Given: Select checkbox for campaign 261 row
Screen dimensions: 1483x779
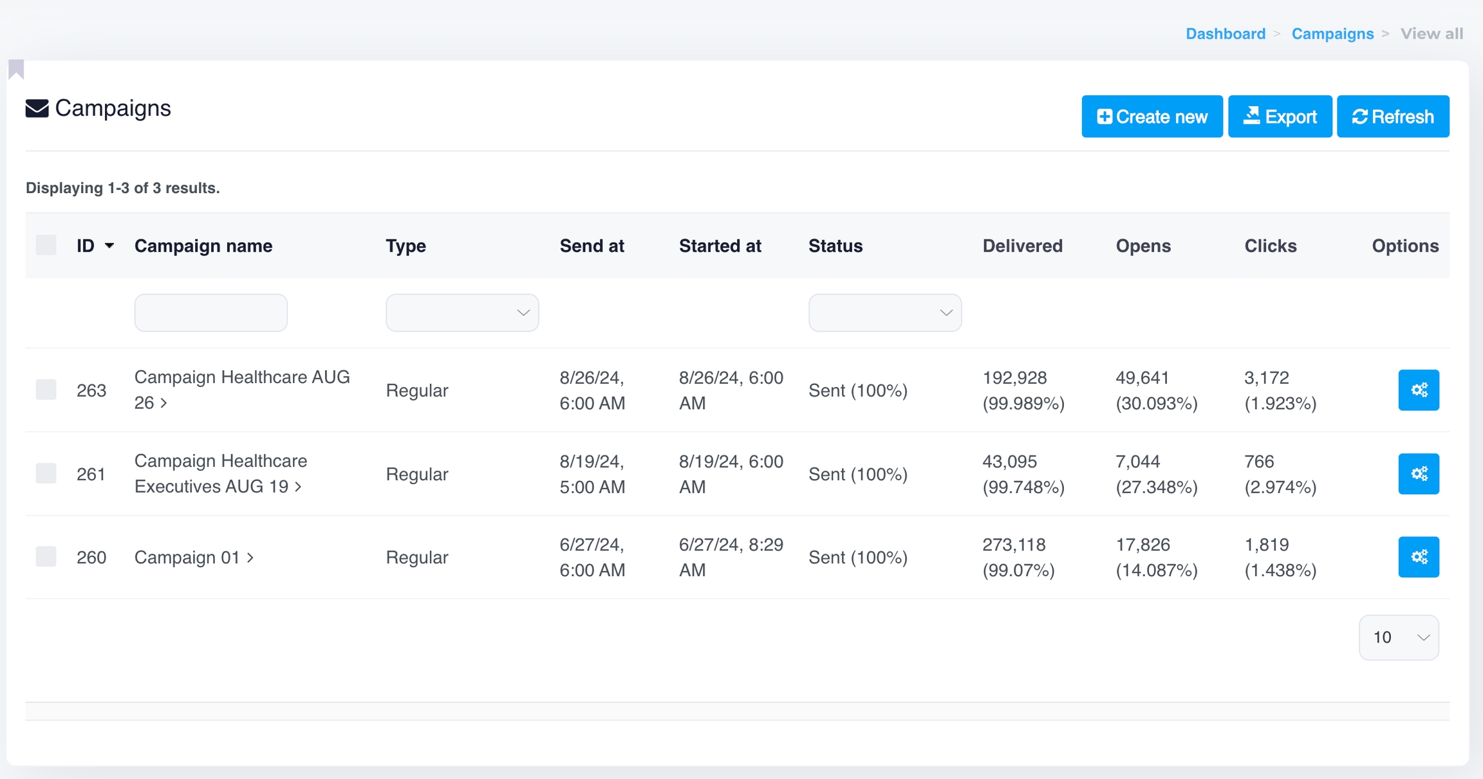Looking at the screenshot, I should tap(46, 473).
